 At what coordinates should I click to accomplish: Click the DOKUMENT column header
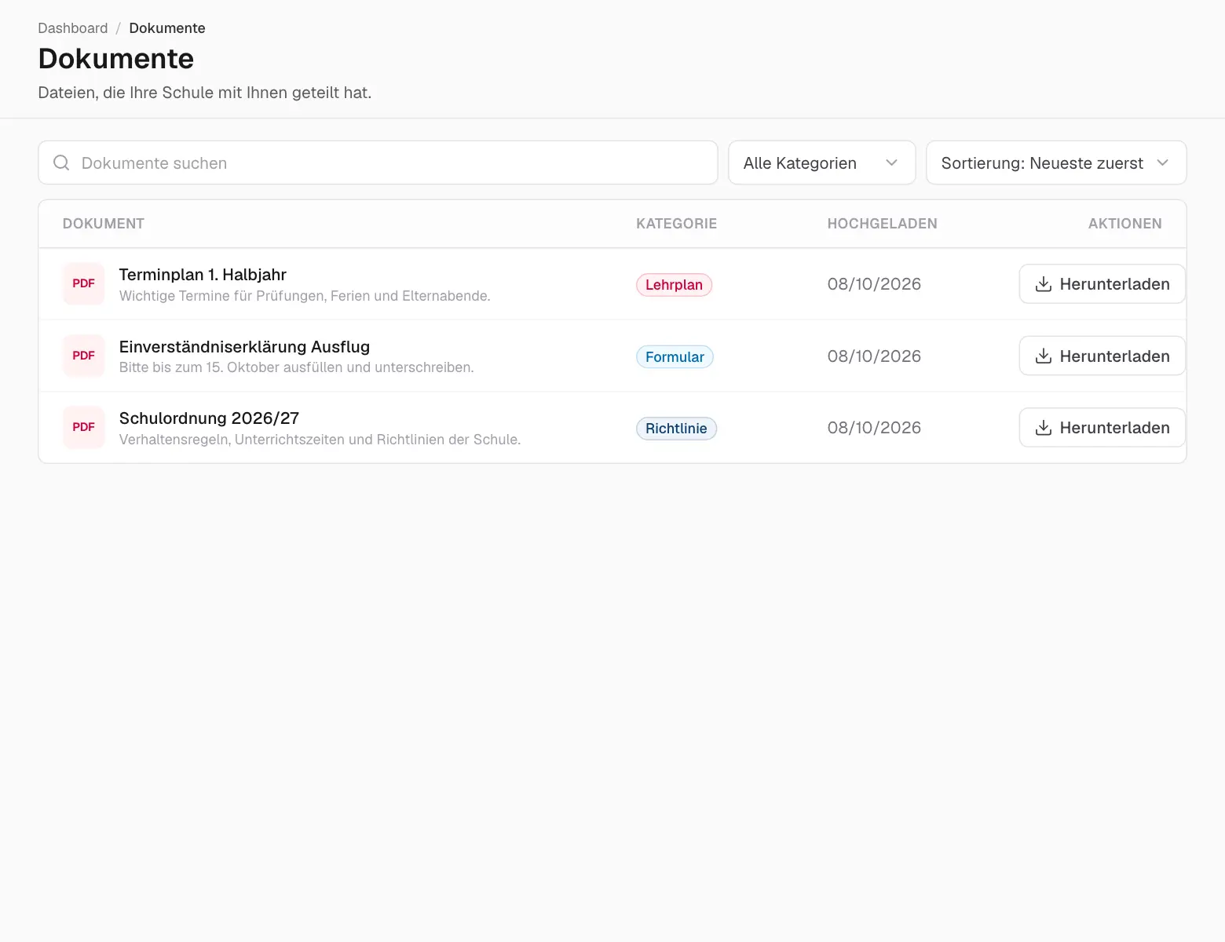(x=104, y=224)
